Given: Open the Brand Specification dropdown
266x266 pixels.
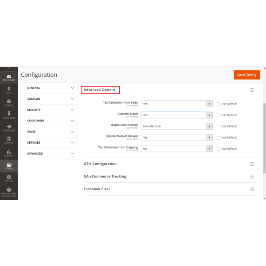Looking at the screenshot, I should 177,126.
